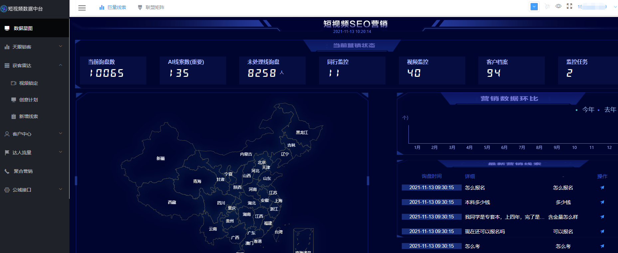Click the send icon for 现在还可以报名吗 row
Screen dimensions: 618x253
[602, 231]
